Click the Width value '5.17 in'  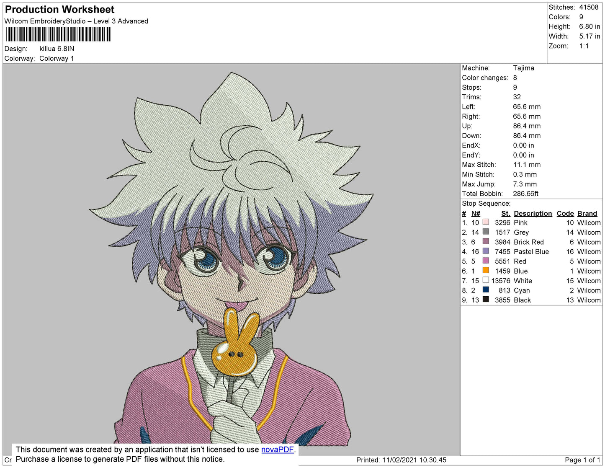pos(590,36)
